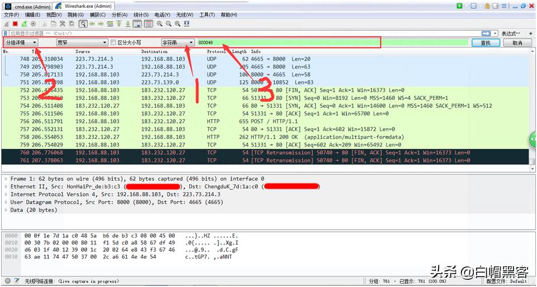537x287 pixels.
Task: Open the 表达式 expression builder
Action: pyautogui.click(x=511, y=33)
